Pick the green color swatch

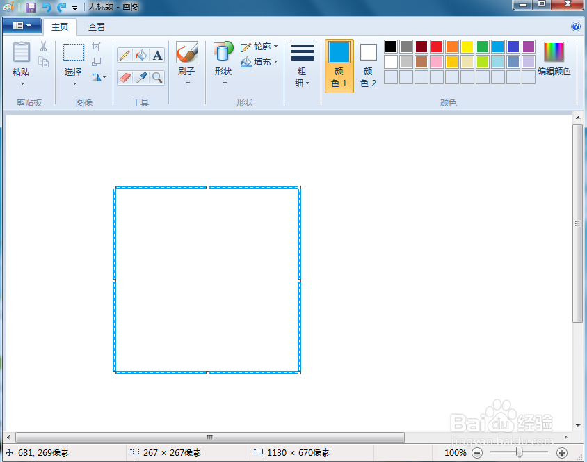(483, 47)
